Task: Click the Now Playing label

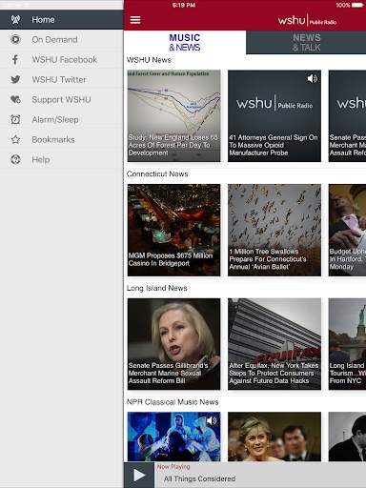Action: click(173, 467)
